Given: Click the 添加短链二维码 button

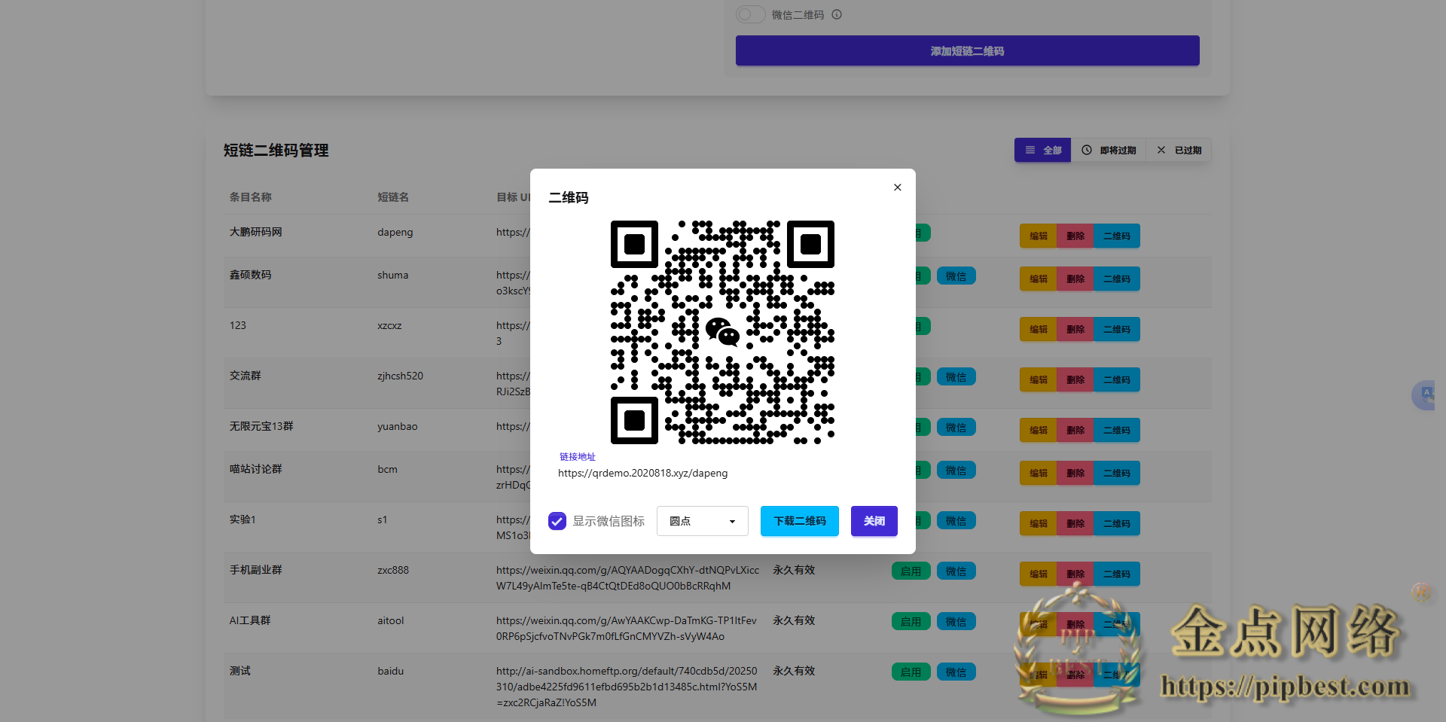Looking at the screenshot, I should point(967,50).
